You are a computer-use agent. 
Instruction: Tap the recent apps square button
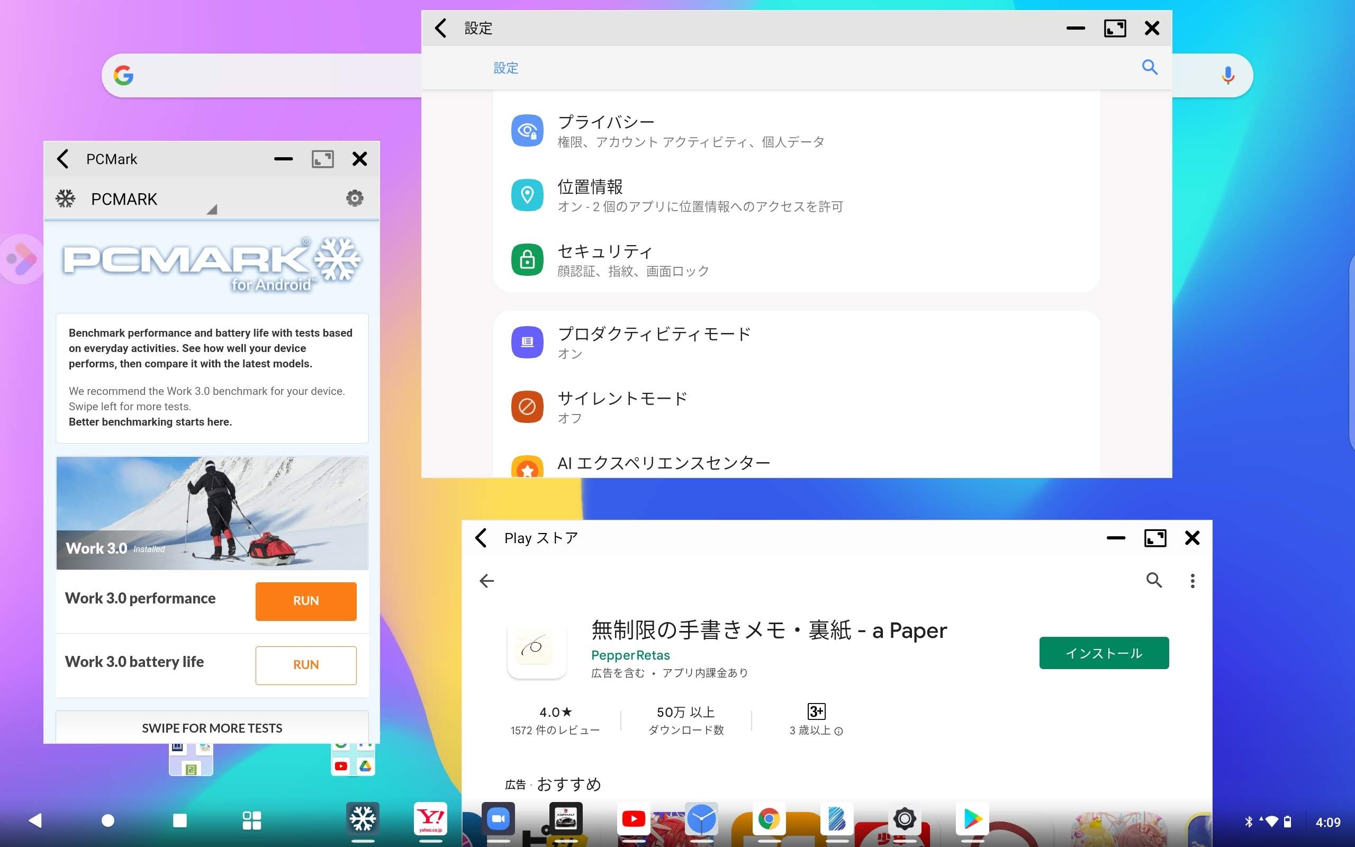[x=180, y=821]
